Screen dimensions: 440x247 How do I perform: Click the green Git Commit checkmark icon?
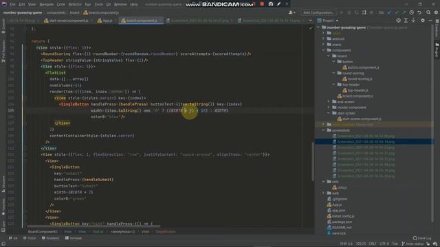pyautogui.click(x=397, y=12)
